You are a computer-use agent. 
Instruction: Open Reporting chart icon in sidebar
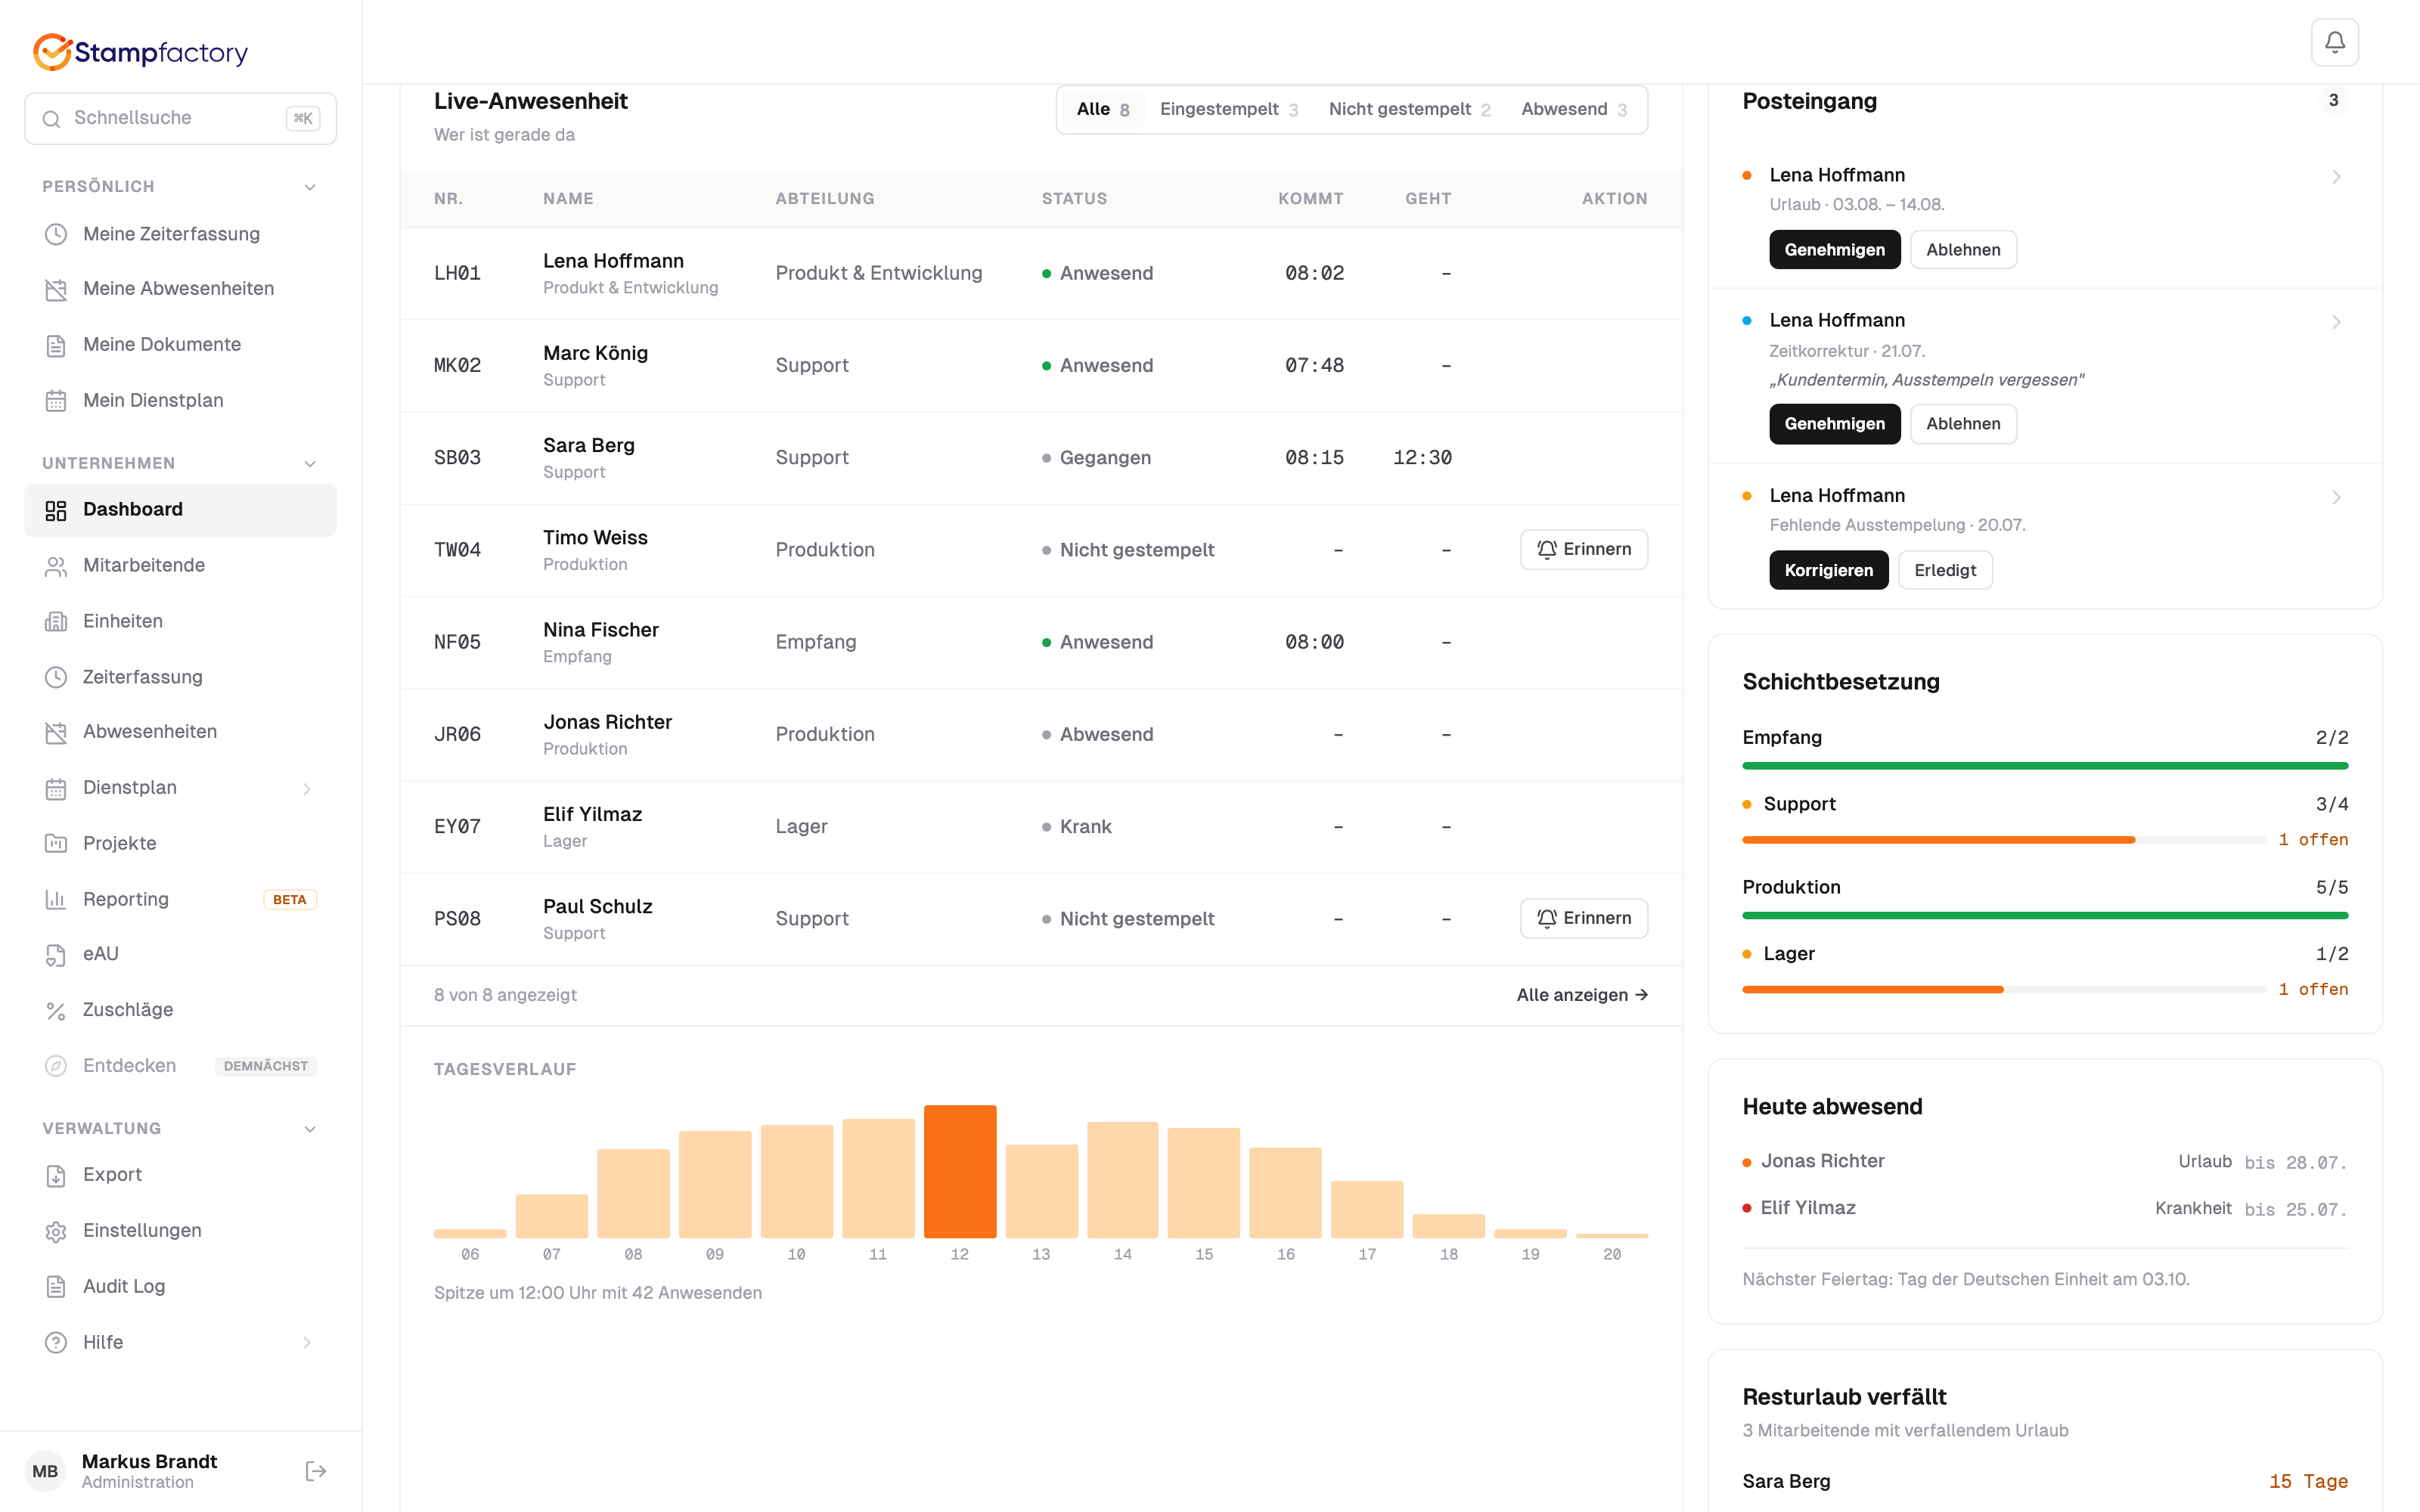pyautogui.click(x=56, y=899)
